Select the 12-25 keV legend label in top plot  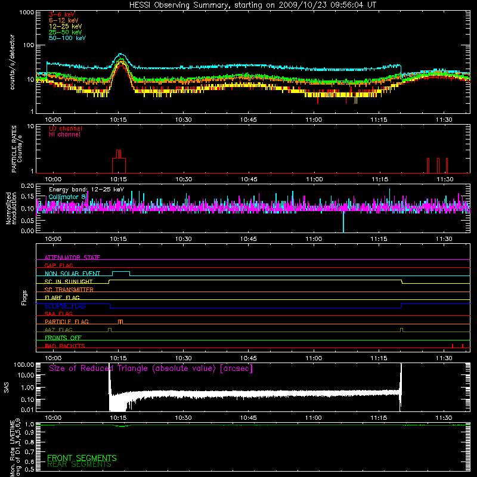tap(66, 26)
